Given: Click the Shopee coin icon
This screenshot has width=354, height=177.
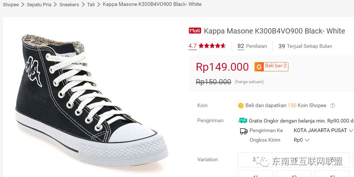Looking at the screenshot, I should (241, 106).
